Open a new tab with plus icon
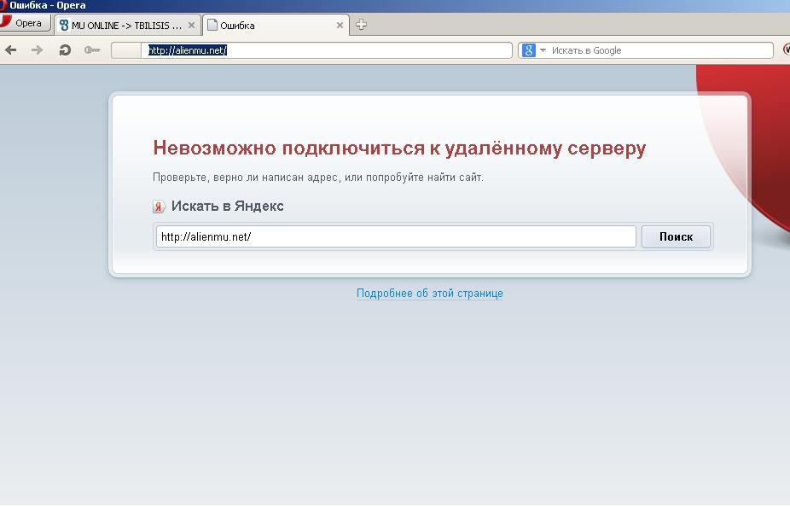Screen dimensions: 790x507 tap(361, 24)
